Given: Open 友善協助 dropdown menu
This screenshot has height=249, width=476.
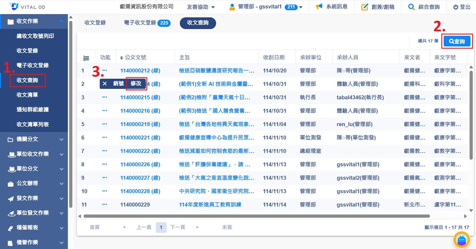Looking at the screenshot, I should [201, 7].
